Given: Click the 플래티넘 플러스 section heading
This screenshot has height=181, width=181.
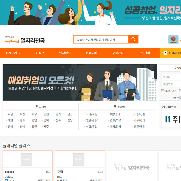Looking at the screenshot, I should (x=16, y=145).
